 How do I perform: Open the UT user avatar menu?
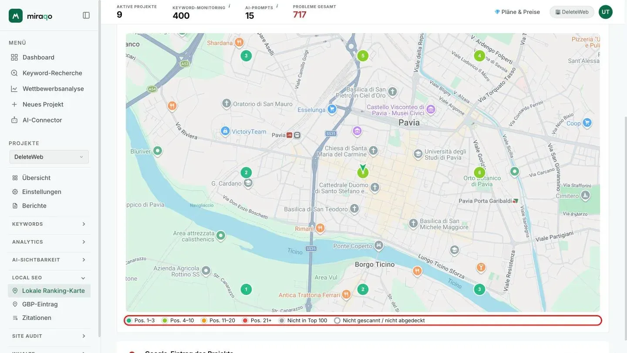click(x=606, y=12)
